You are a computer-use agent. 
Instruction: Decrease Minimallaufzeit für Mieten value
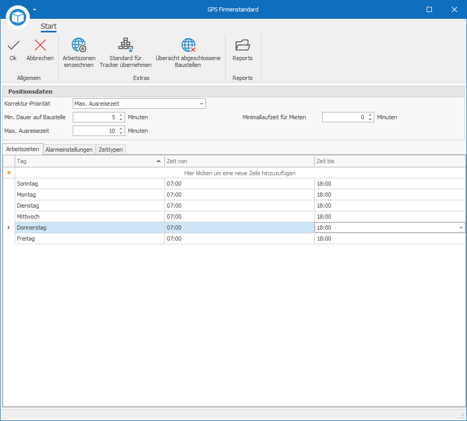370,120
